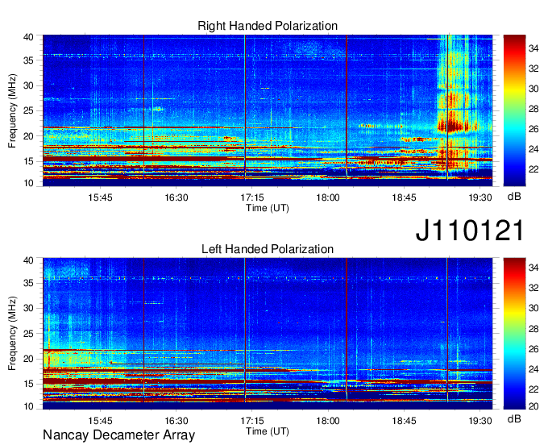Click the 20 dB tick label on the bottom colorbar
The width and height of the screenshot is (548, 445).
tap(533, 406)
